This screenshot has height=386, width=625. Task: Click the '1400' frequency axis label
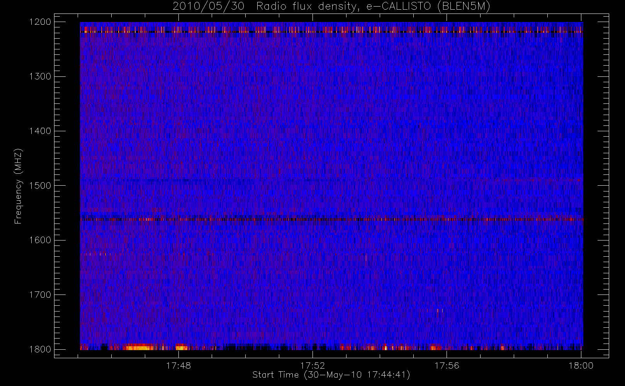tap(40, 131)
